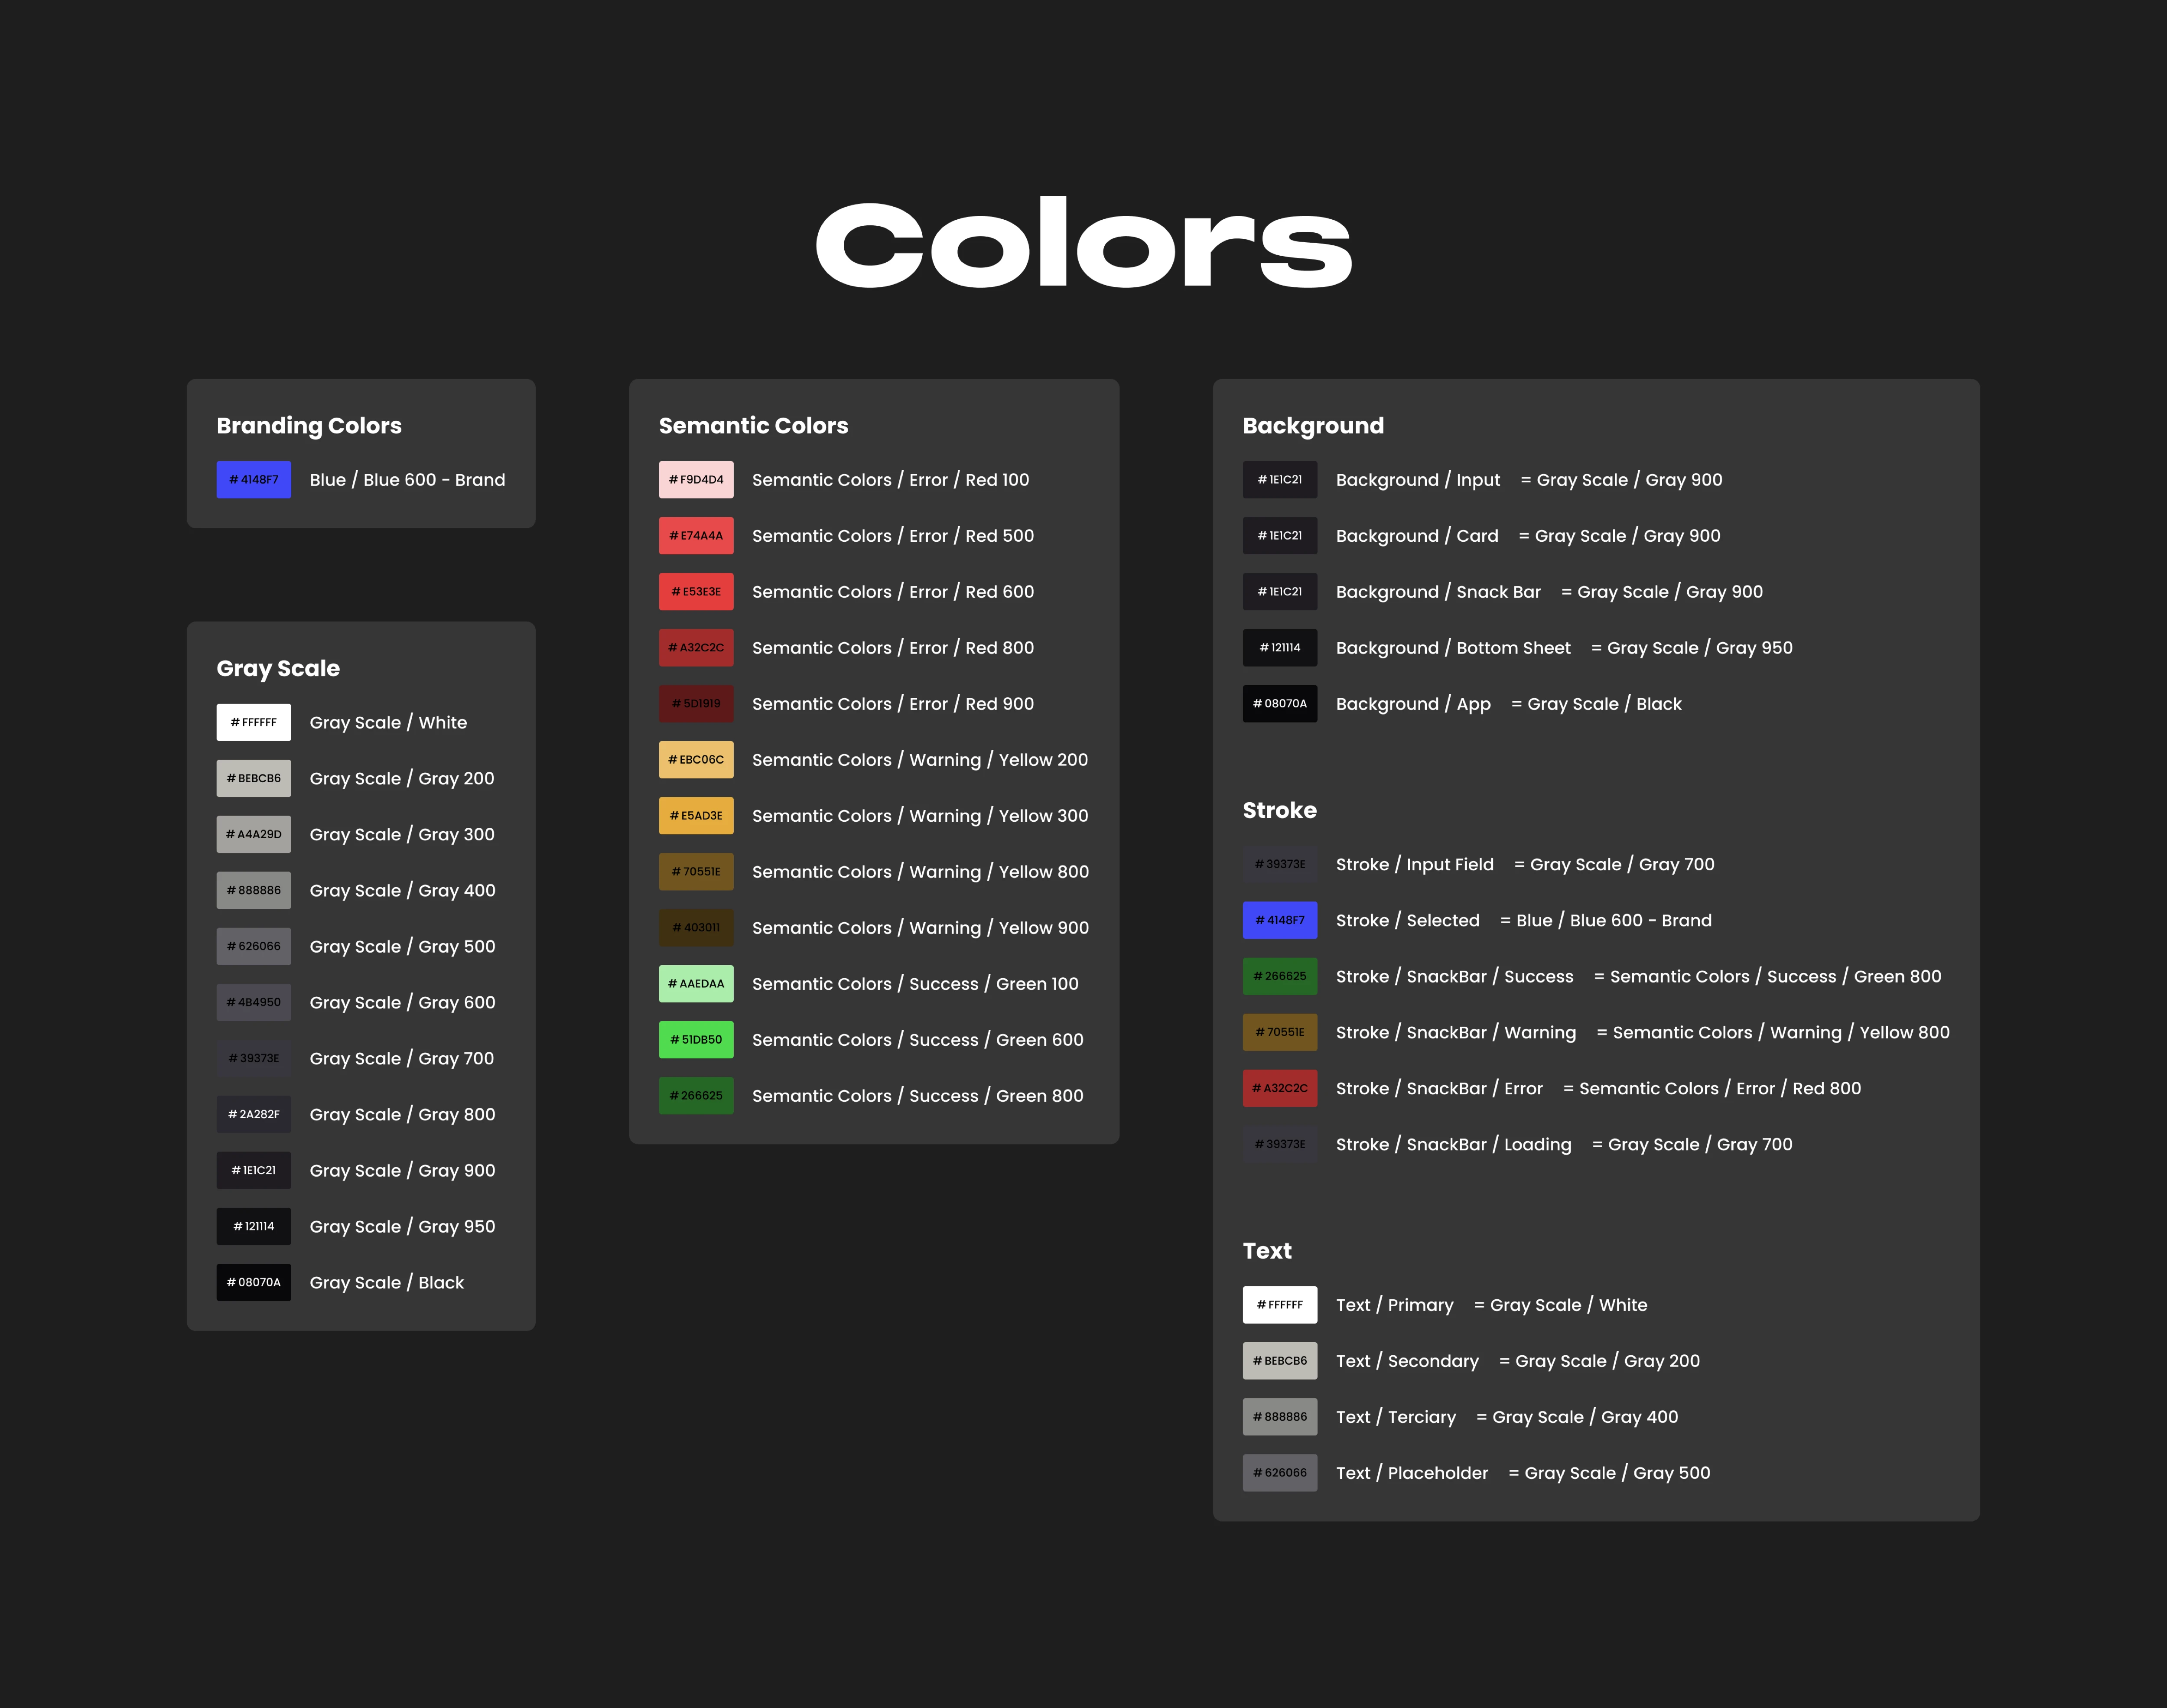Choose the Stroke / SnackBar / Error swatch

[1280, 1088]
